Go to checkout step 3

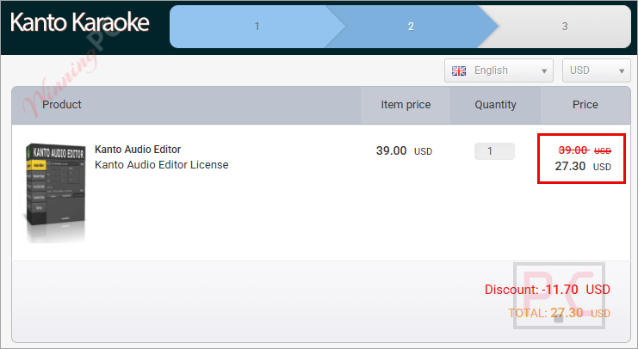[x=565, y=27]
